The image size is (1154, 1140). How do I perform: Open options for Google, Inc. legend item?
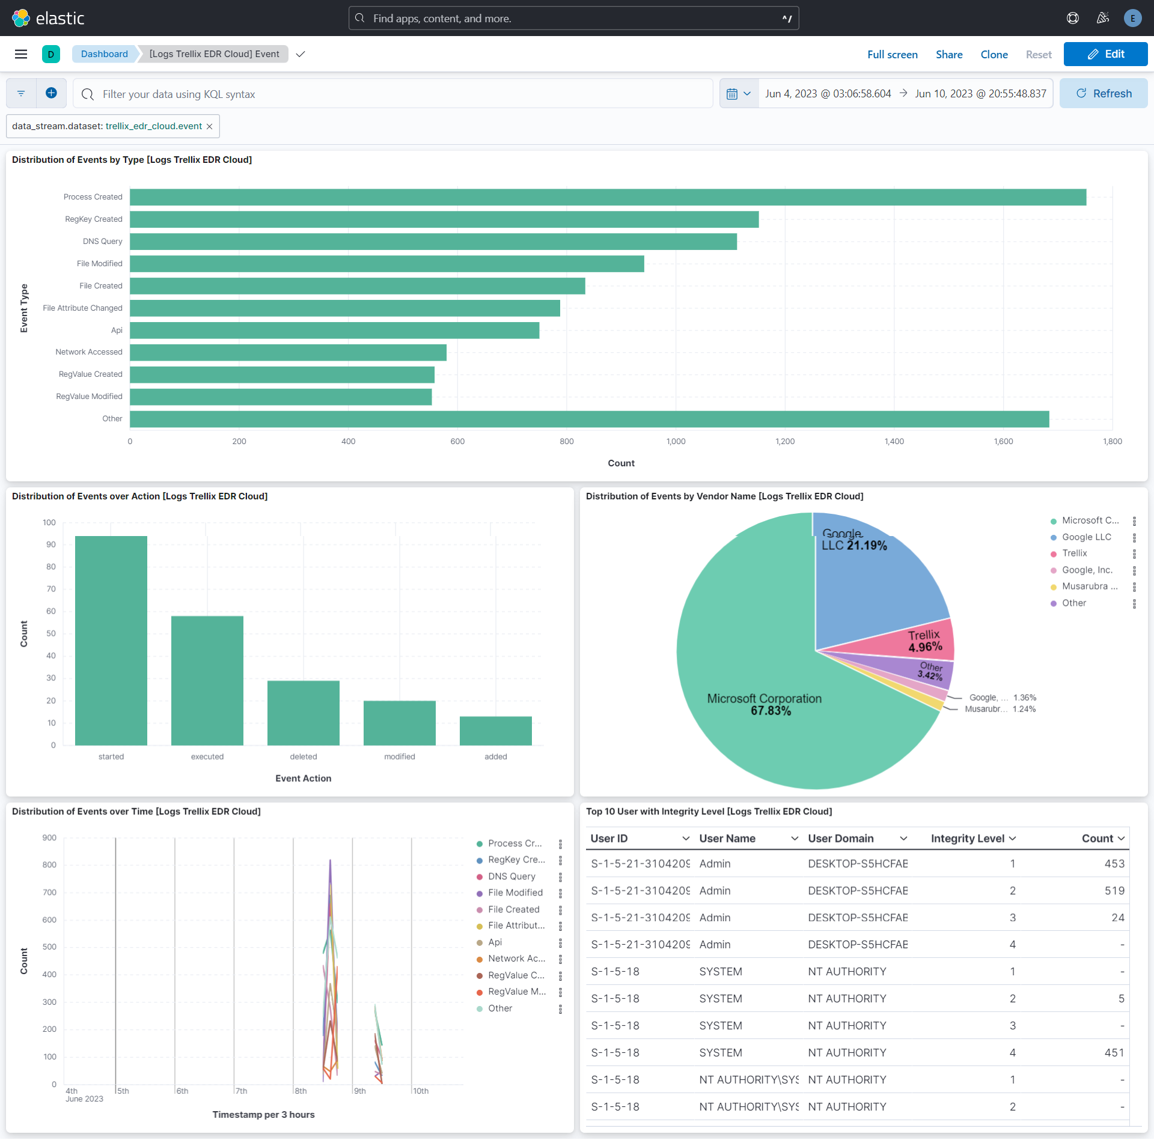1134,570
